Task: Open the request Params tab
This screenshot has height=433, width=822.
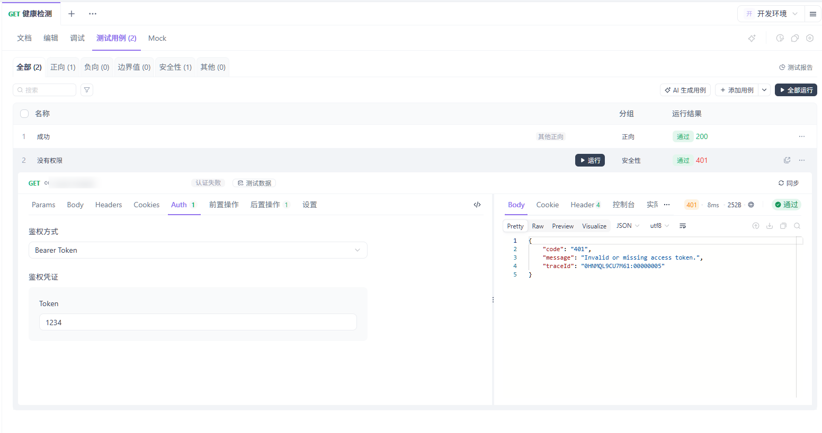Action: tap(43, 205)
